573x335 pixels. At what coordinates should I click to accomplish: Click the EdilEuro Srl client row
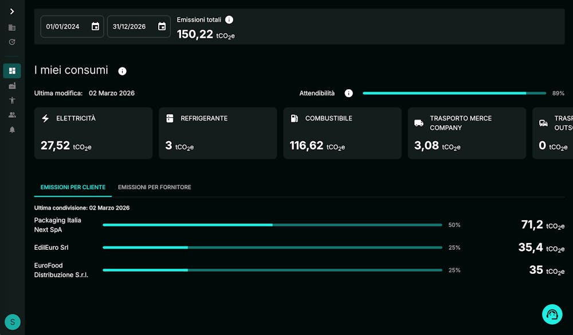52,248
